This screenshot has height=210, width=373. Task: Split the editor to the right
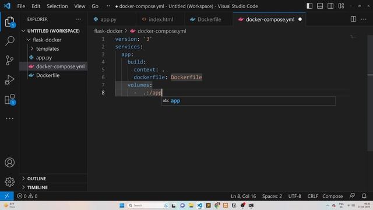[353, 19]
